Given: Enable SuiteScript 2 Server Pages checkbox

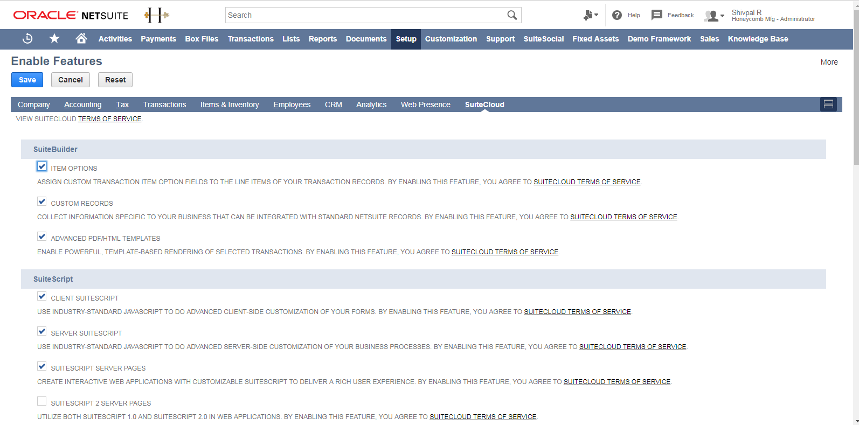Looking at the screenshot, I should [x=42, y=401].
